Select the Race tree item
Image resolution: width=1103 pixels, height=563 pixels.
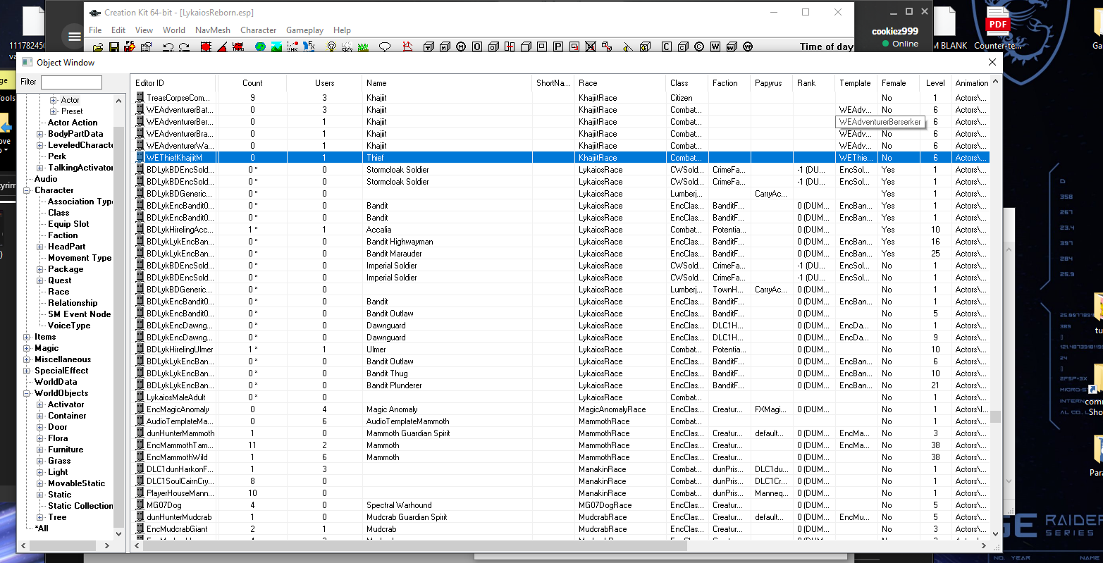tap(58, 292)
